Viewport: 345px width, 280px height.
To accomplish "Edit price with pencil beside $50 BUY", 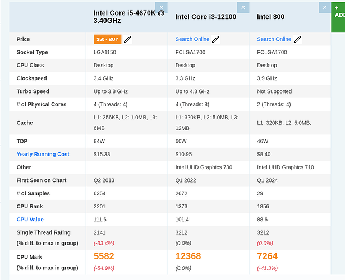I will [128, 39].
